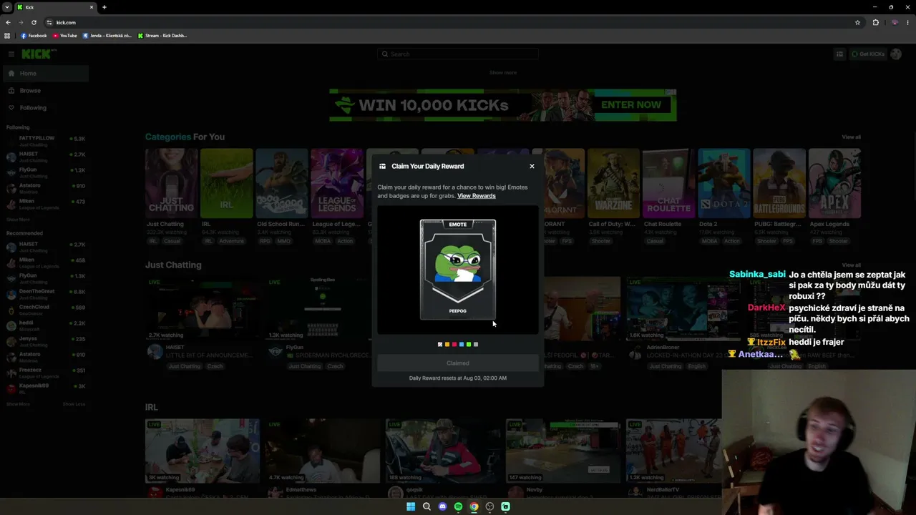The width and height of the screenshot is (916, 515).
Task: Switch to Chrome in the taskbar
Action: click(474, 506)
